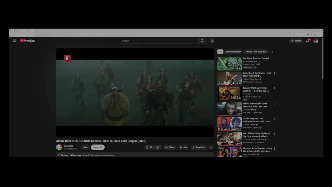
Task: Click the #GreatMoments hashtag
Action: point(107,155)
